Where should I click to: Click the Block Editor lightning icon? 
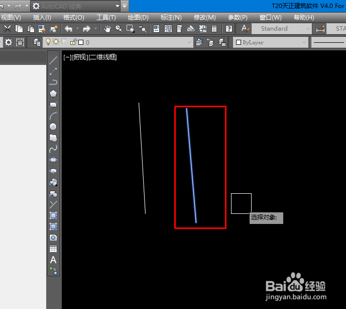coord(54,29)
